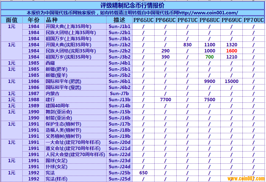Click the www.coin007.com watermark

click(x=245, y=178)
